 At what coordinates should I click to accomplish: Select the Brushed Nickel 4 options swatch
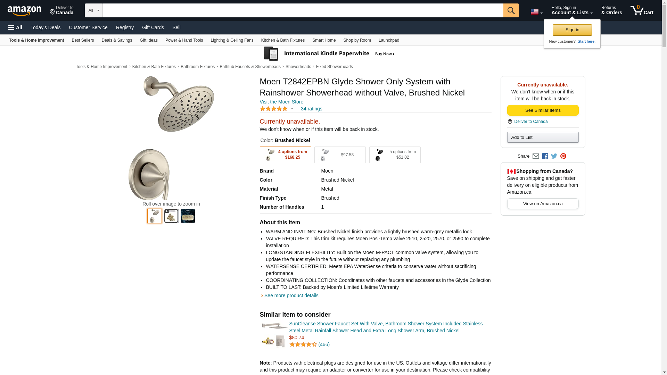(x=285, y=155)
